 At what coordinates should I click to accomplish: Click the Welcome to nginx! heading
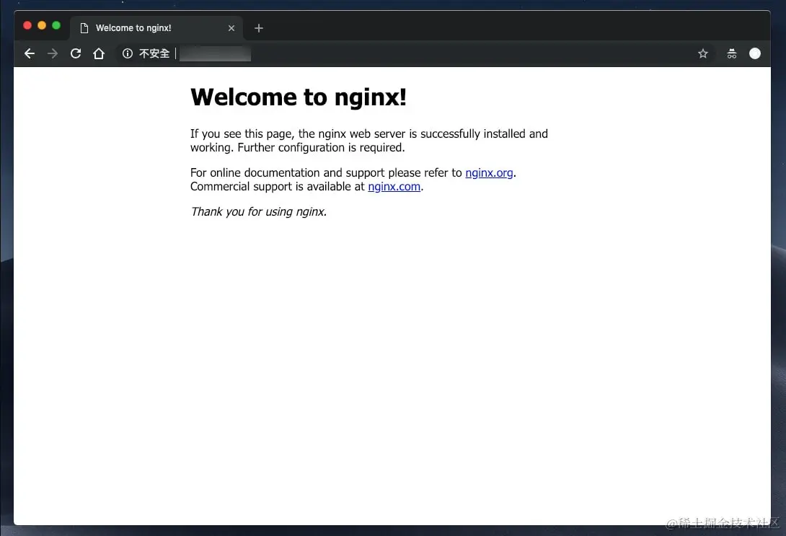[299, 97]
